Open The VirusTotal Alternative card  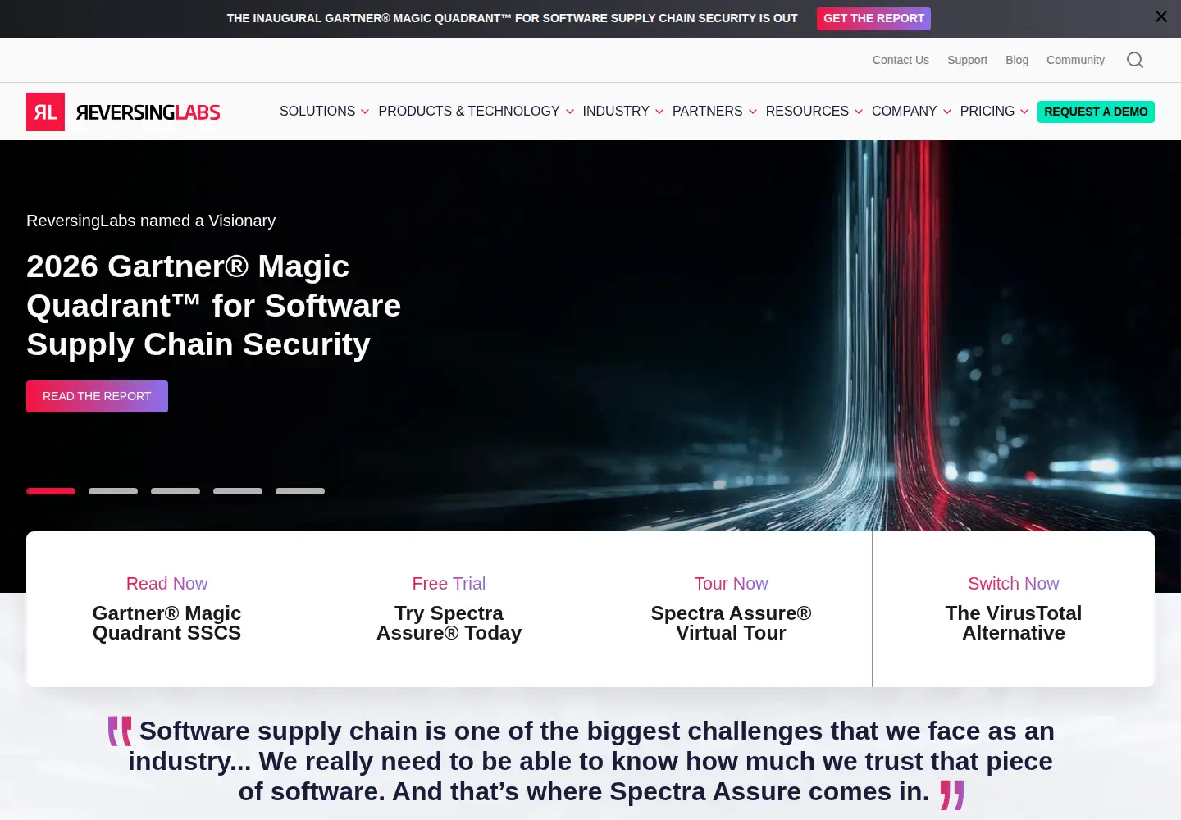pos(1014,609)
